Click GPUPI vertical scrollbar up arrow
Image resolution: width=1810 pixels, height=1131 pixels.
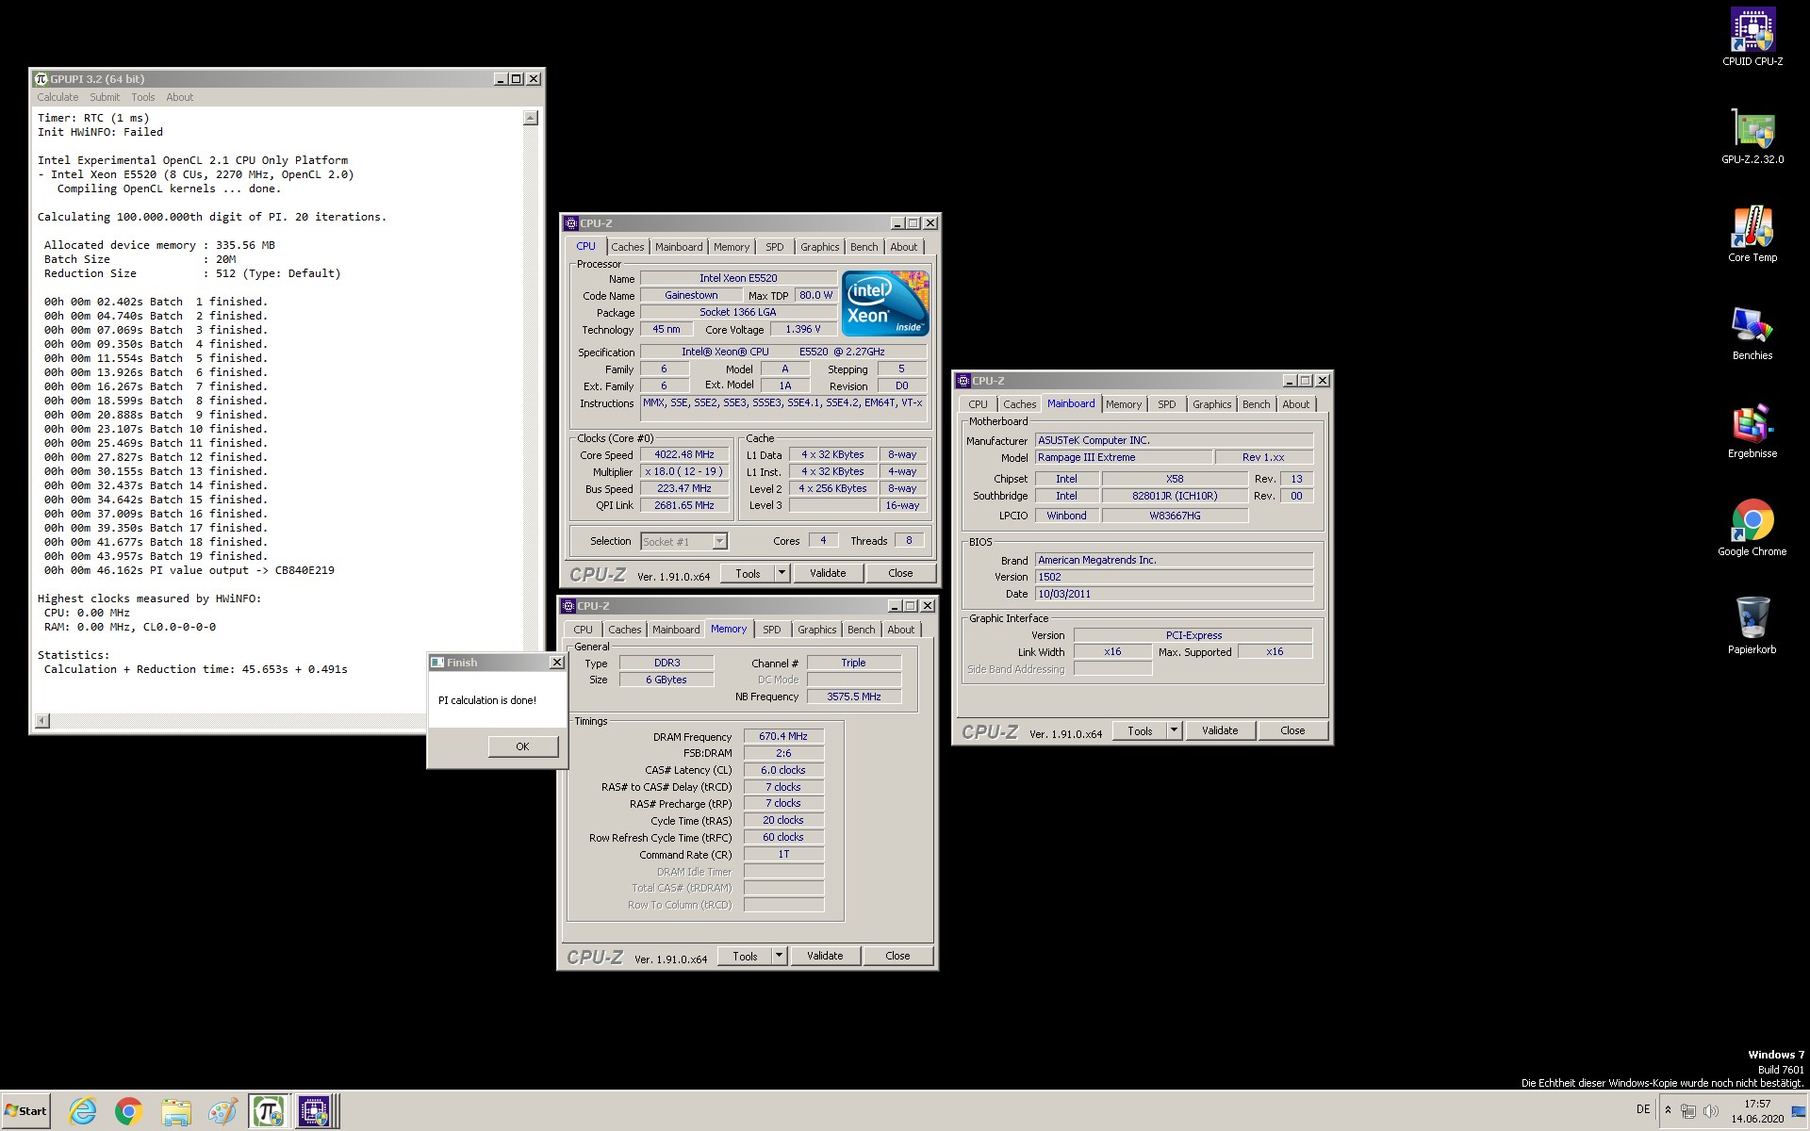tap(531, 118)
